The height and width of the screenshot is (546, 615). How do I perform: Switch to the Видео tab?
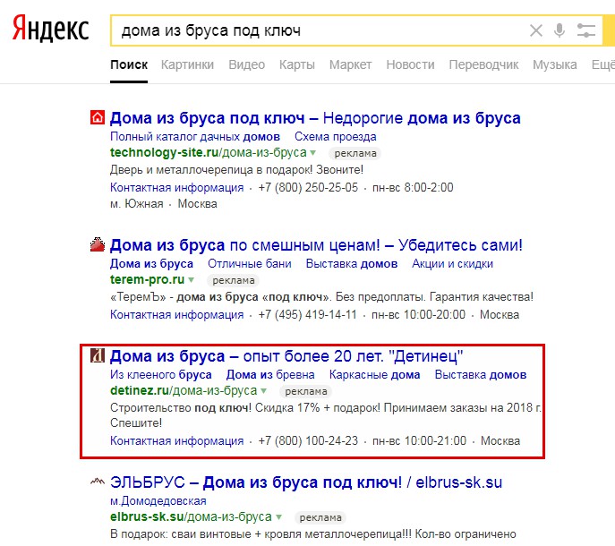[247, 64]
